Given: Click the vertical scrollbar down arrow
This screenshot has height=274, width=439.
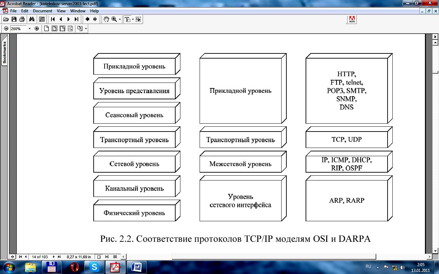Looking at the screenshot, I should click(436, 251).
